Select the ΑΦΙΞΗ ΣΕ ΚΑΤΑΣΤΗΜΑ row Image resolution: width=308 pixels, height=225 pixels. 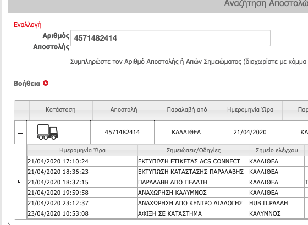coord(167,213)
